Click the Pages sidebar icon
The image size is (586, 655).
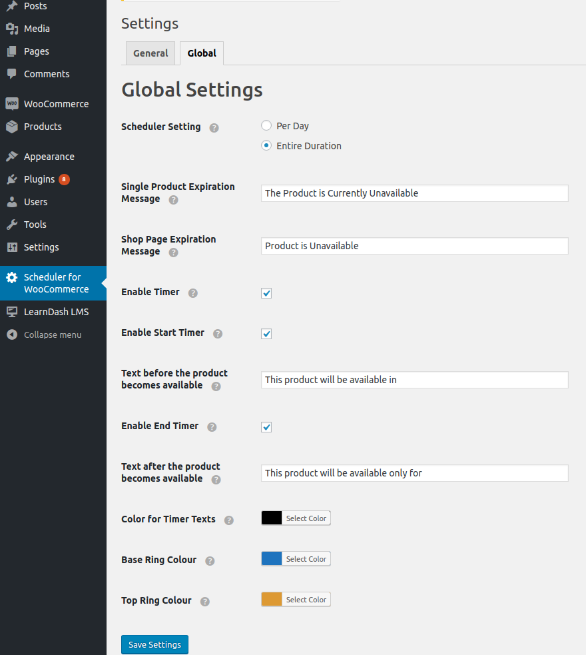click(12, 51)
